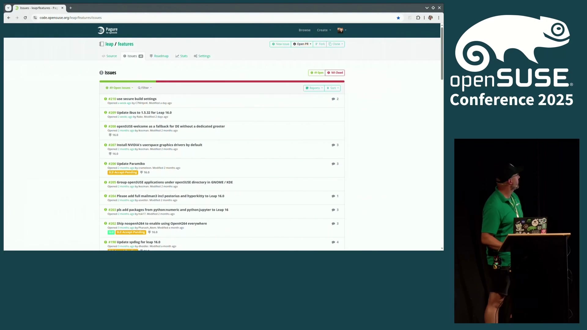Click comment icon on issue #206
This screenshot has width=587, height=330.
click(x=333, y=164)
